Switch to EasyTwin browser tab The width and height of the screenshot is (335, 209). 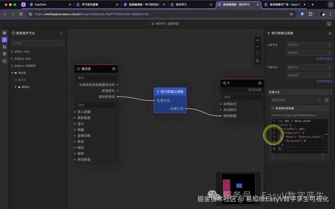[x=50, y=4]
